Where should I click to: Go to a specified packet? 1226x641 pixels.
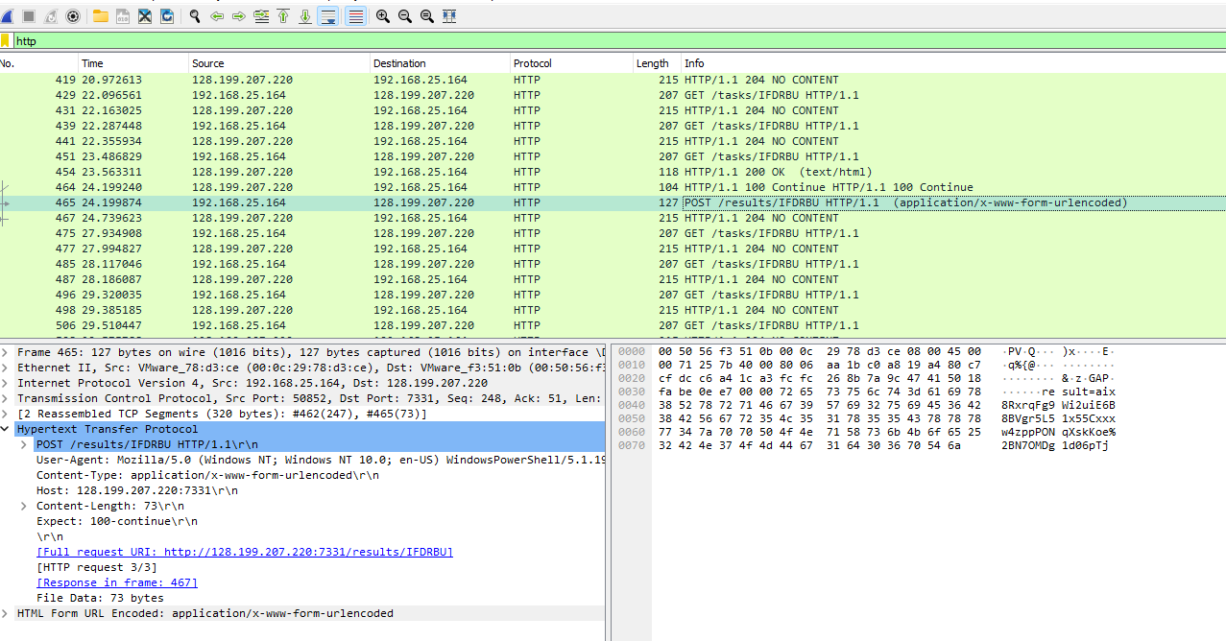[x=261, y=16]
